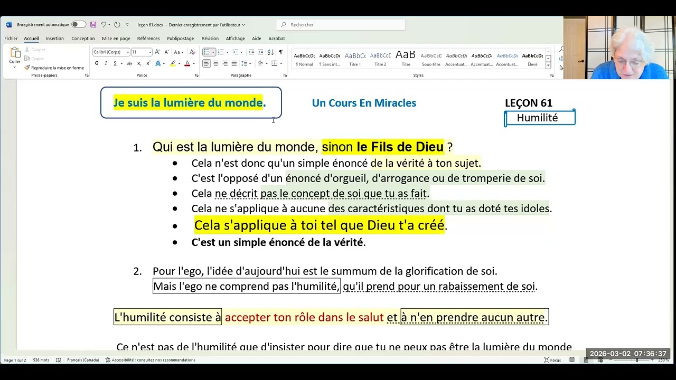Align the paragraph to the right

click(x=225, y=63)
